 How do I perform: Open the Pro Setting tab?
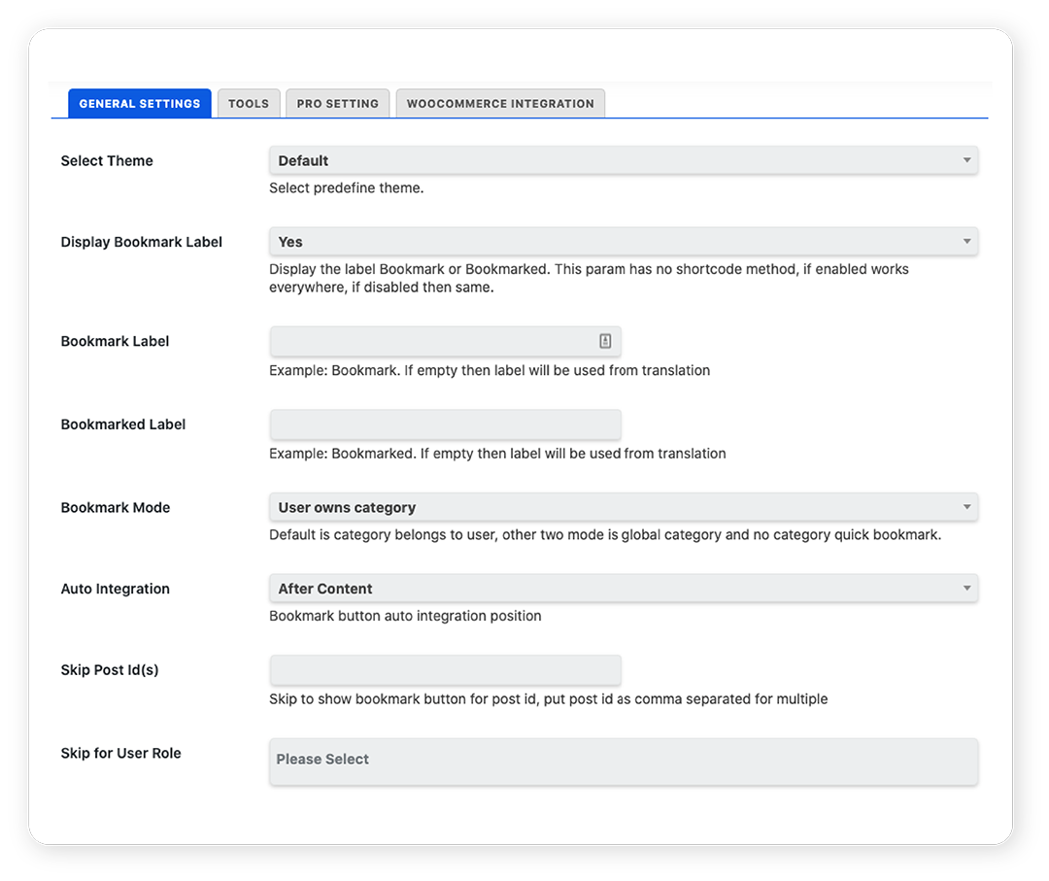coord(337,104)
